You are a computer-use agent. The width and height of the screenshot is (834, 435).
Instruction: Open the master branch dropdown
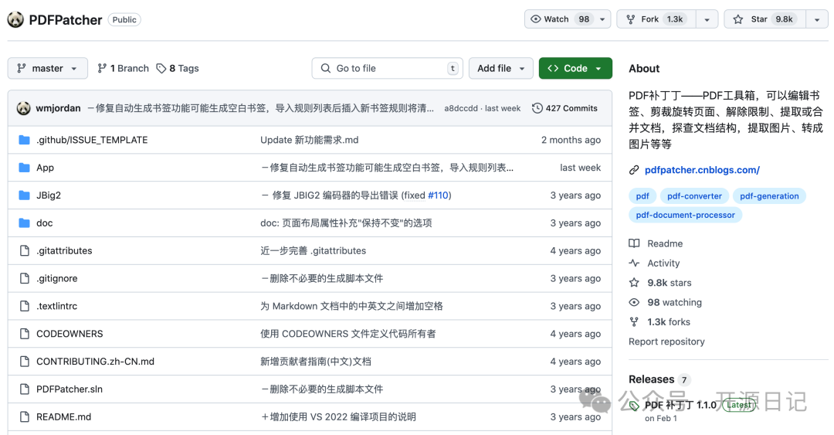pos(48,68)
